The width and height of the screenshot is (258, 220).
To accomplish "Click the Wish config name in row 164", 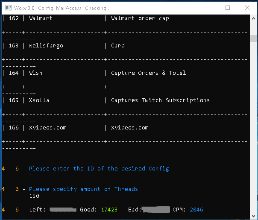I will coord(35,73).
